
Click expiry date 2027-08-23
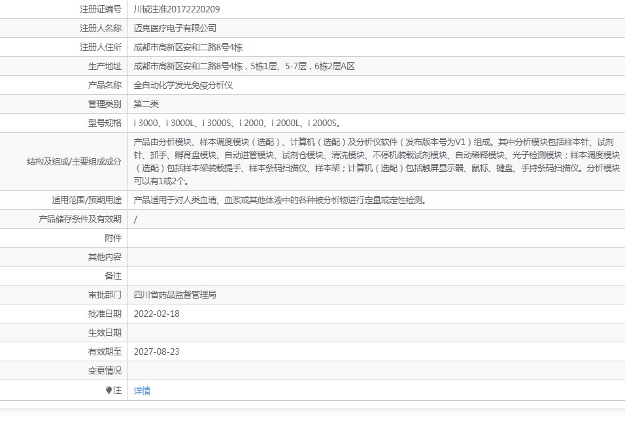point(157,352)
